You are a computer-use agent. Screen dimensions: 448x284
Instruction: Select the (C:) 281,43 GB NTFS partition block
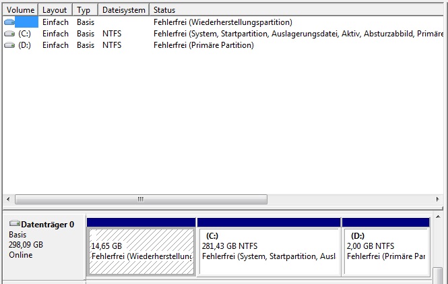[269, 247]
